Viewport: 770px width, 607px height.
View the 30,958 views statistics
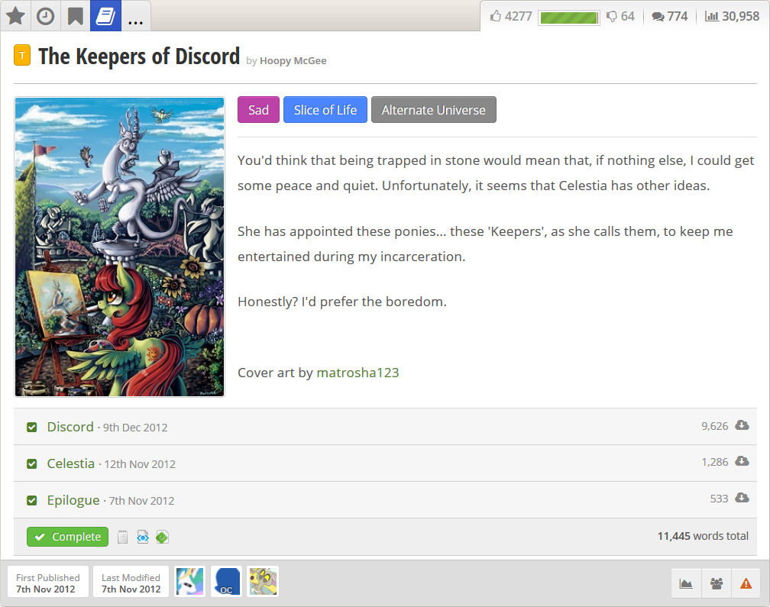[732, 17]
